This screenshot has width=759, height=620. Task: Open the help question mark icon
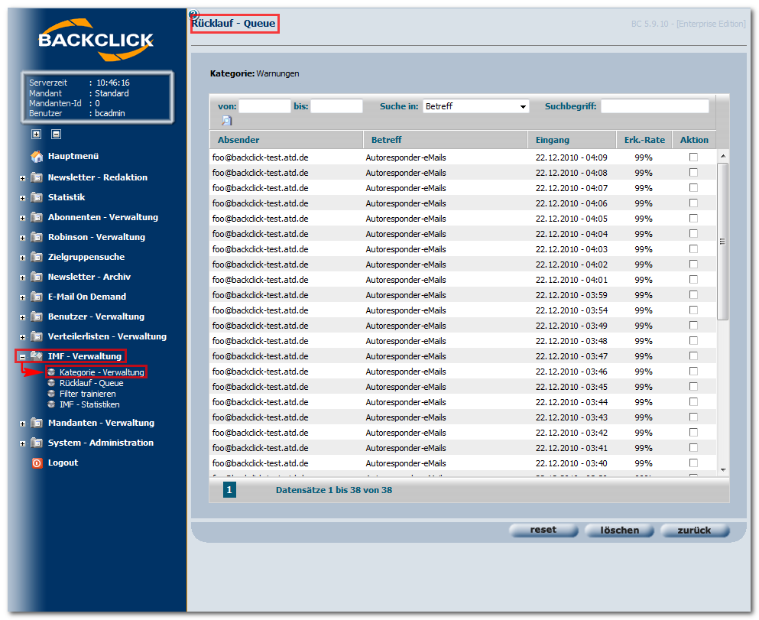click(x=193, y=14)
